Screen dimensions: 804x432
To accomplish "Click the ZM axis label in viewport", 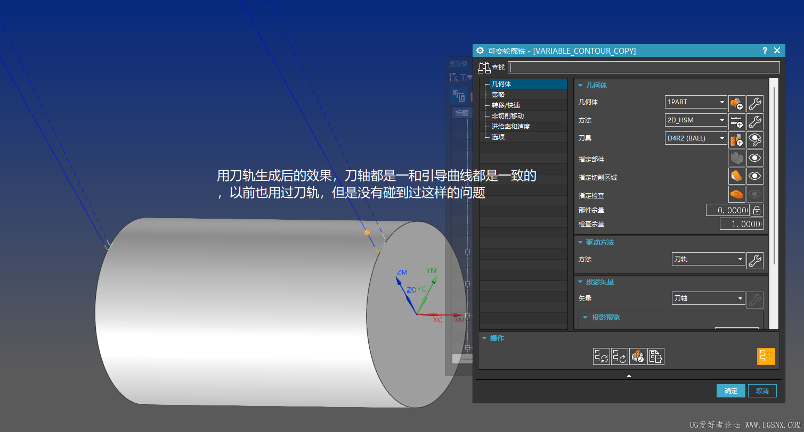I will (x=402, y=272).
